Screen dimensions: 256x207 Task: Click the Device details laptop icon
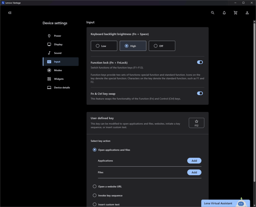pos(49,88)
